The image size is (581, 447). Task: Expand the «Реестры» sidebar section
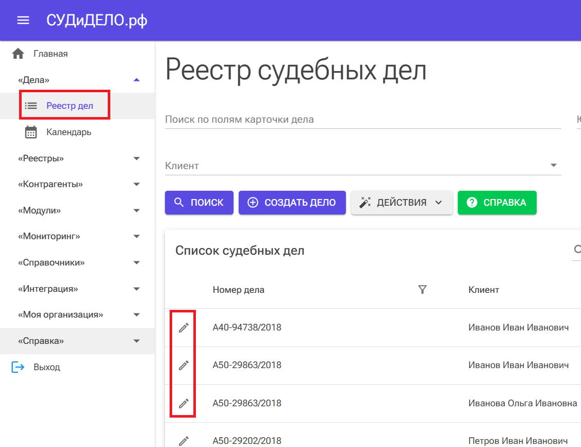point(137,158)
